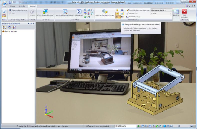
Task: Pin the Explosions-PathFinder panel
Action: click(31, 23)
